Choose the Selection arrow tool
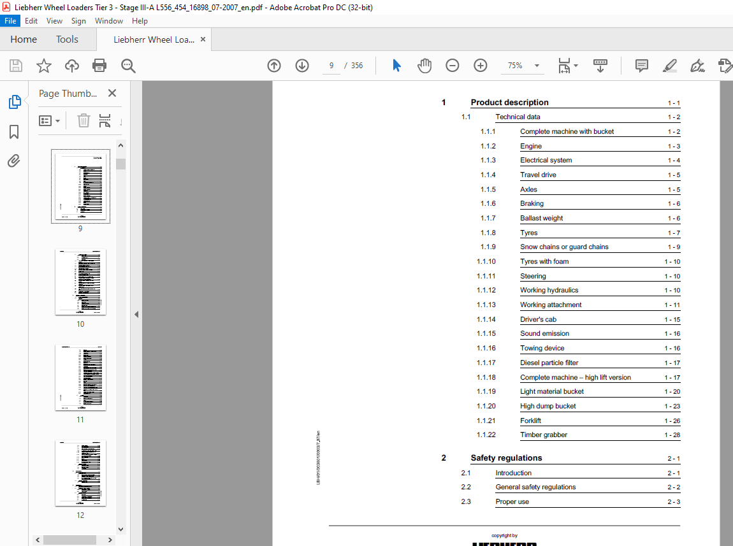This screenshot has height=546, width=733. tap(396, 66)
